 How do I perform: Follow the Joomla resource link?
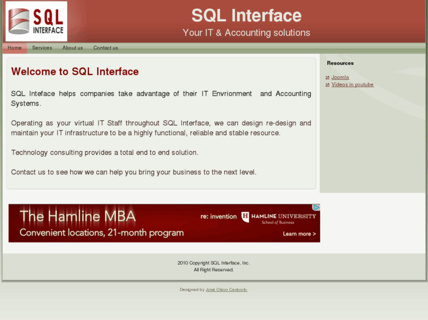(x=340, y=78)
